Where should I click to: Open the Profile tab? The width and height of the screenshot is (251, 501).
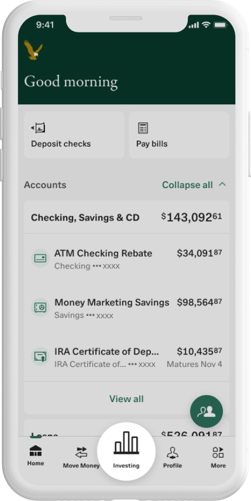tap(173, 457)
